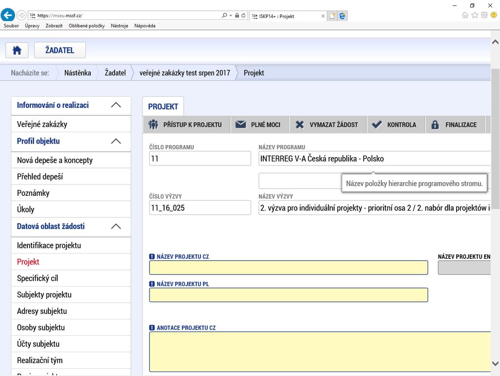This screenshot has width=500, height=376.
Task: Click info icon beside Anotace projektu CZ
Action: (x=152, y=328)
